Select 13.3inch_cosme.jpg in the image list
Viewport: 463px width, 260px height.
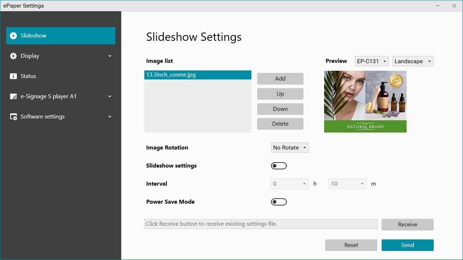tap(198, 75)
